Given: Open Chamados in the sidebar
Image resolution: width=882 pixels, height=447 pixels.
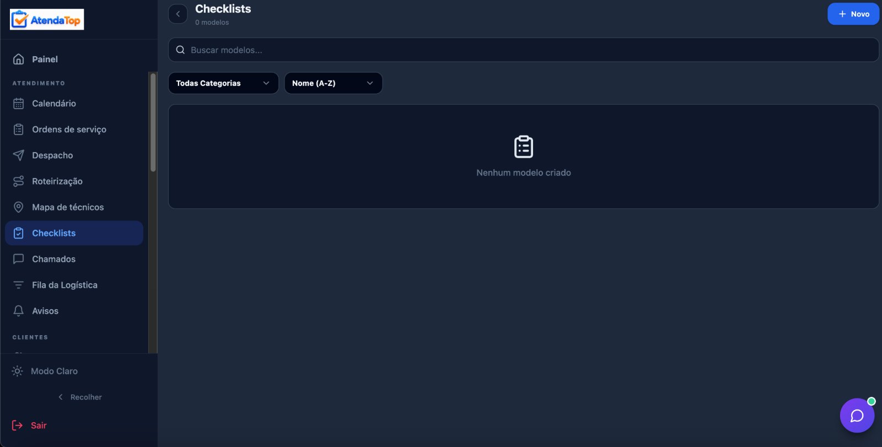Looking at the screenshot, I should [x=74, y=258].
